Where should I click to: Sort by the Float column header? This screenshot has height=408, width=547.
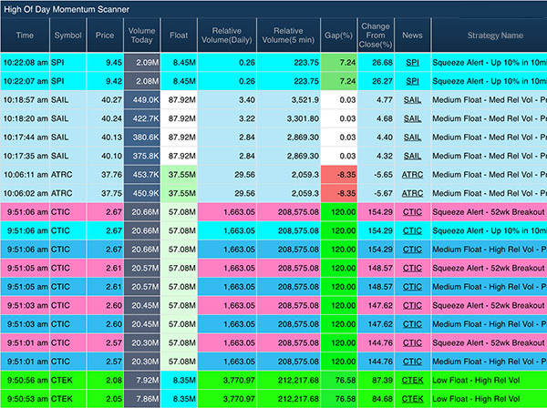pyautogui.click(x=179, y=36)
